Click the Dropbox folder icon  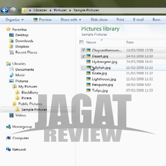click(11, 46)
